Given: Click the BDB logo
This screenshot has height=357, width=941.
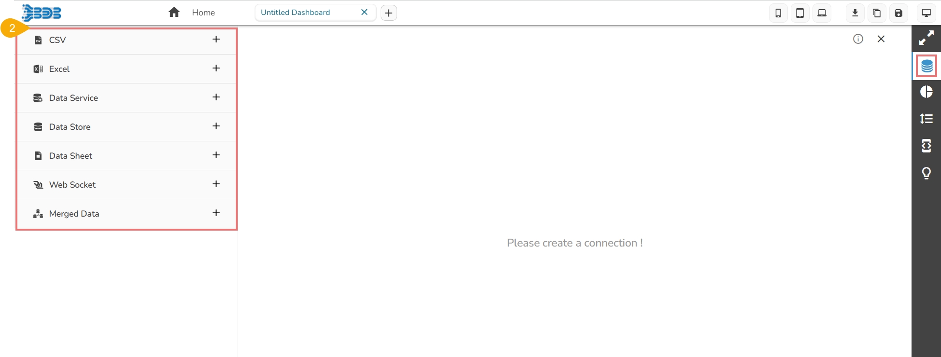Looking at the screenshot, I should click(42, 13).
